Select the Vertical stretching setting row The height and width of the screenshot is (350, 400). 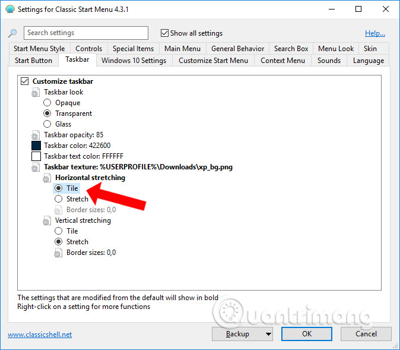click(x=83, y=220)
